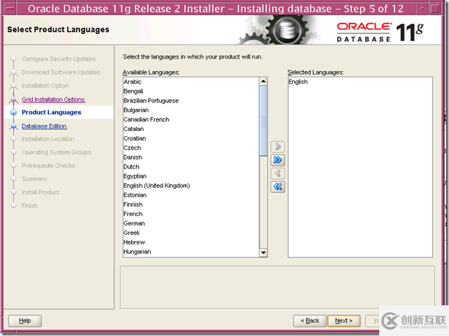This screenshot has width=449, height=336.
Task: Select Catalan in Available Languages
Action: (x=191, y=129)
